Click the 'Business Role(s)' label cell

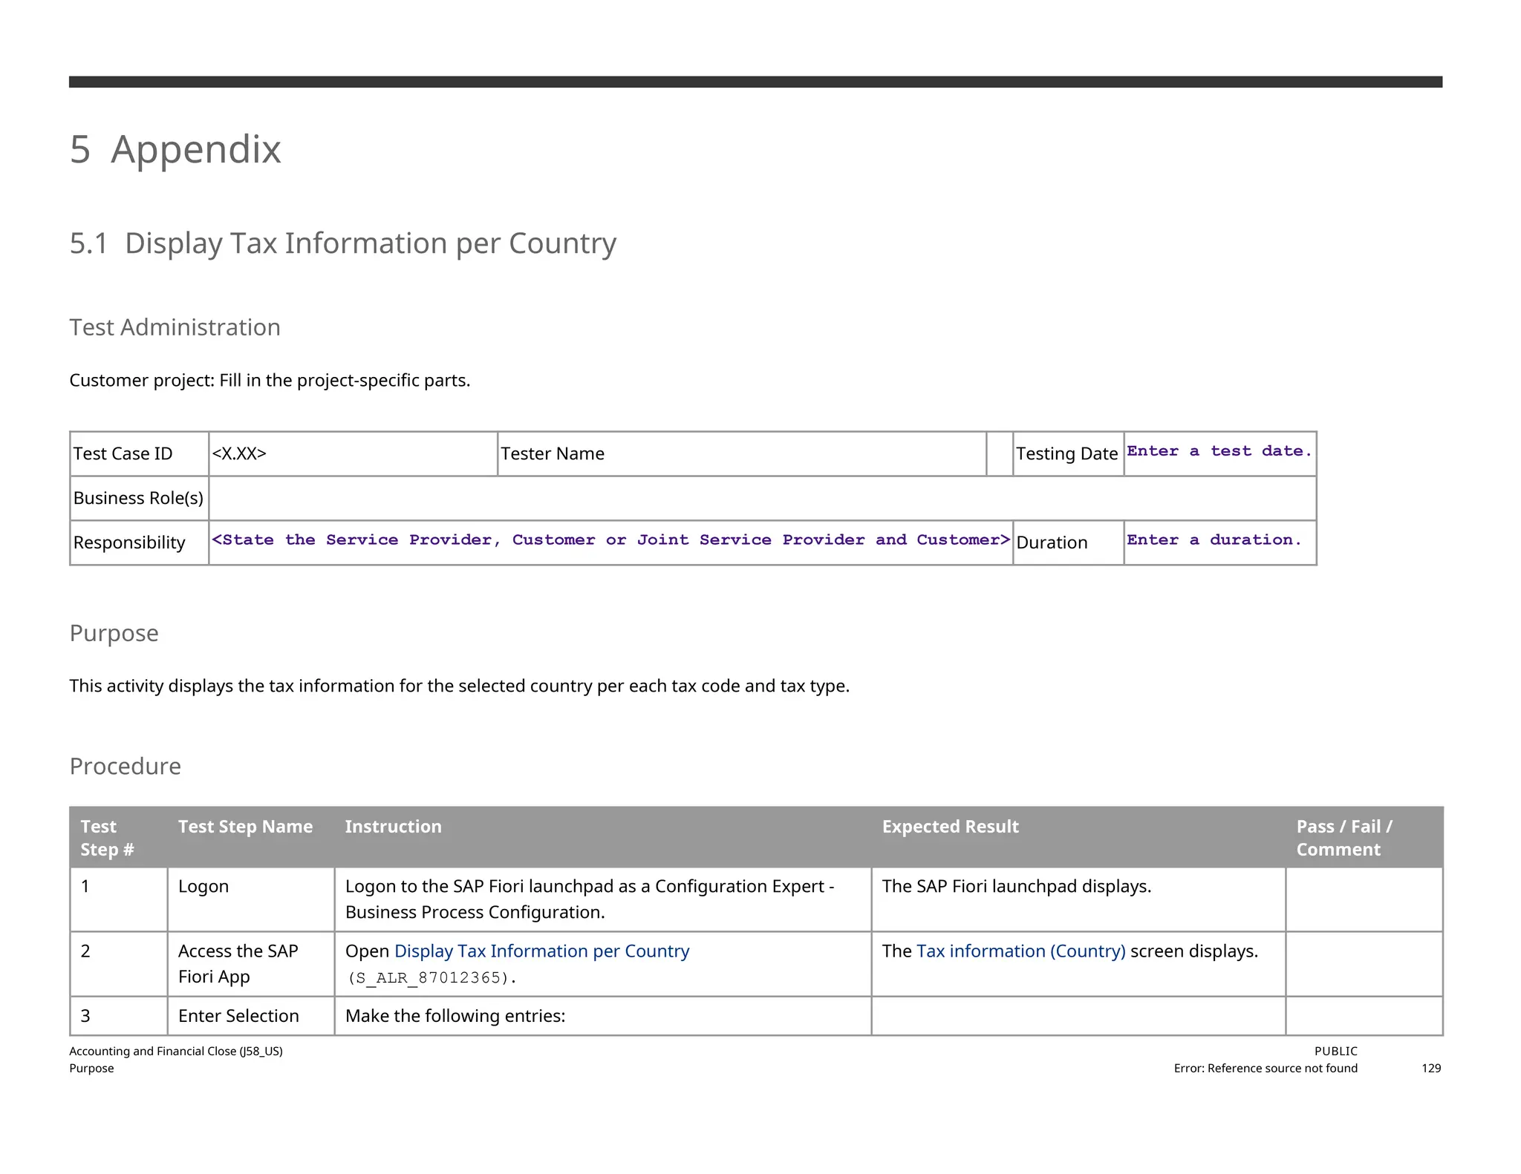point(140,498)
